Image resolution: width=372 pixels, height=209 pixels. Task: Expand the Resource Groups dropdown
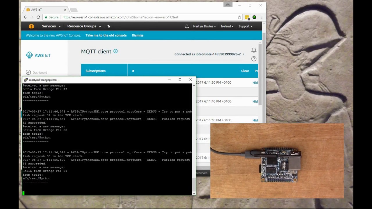[x=84, y=26]
